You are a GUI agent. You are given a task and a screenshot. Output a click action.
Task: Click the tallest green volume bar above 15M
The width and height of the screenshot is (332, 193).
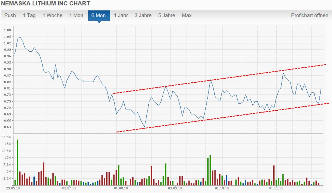[17, 162]
